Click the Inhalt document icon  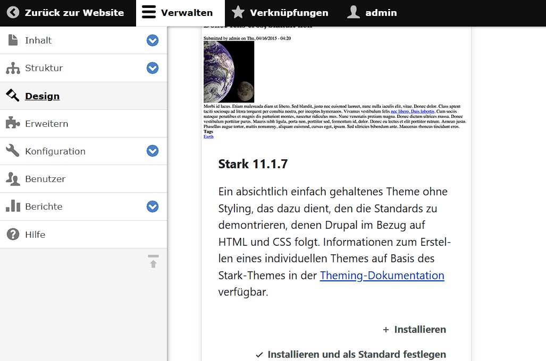(13, 40)
